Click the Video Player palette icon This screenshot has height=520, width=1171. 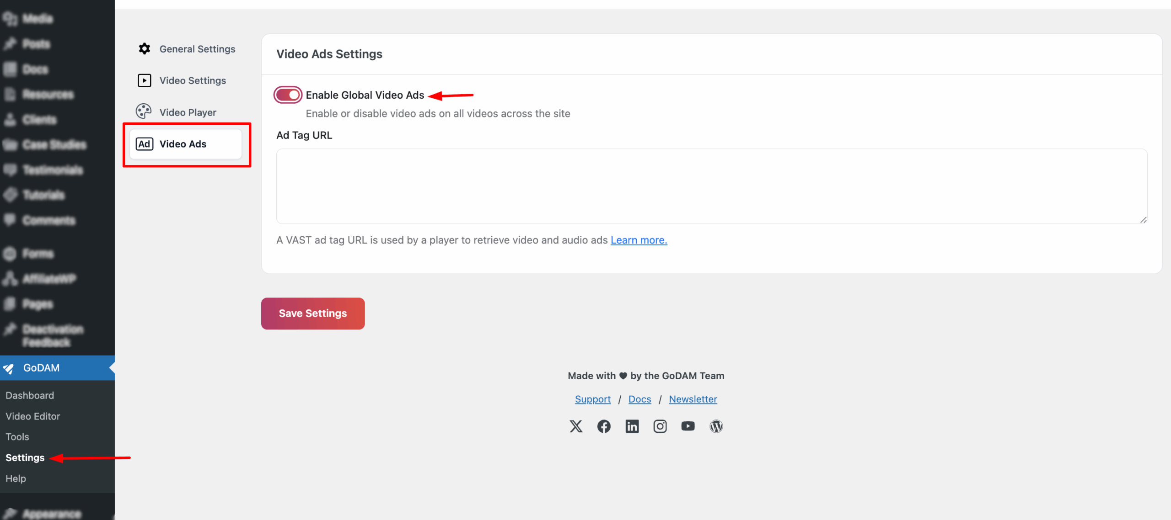(x=144, y=112)
